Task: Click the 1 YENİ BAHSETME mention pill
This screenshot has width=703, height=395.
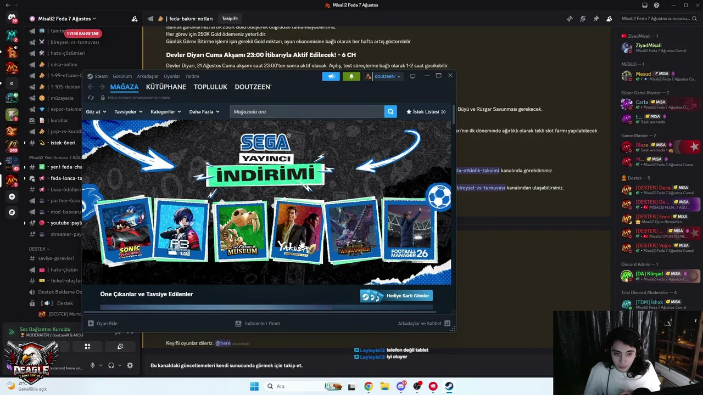Action: (x=83, y=33)
